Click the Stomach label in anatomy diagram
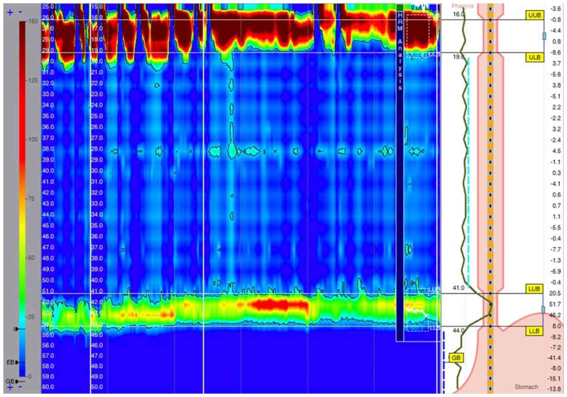Viewport: 567px width, 397px height. 526,387
